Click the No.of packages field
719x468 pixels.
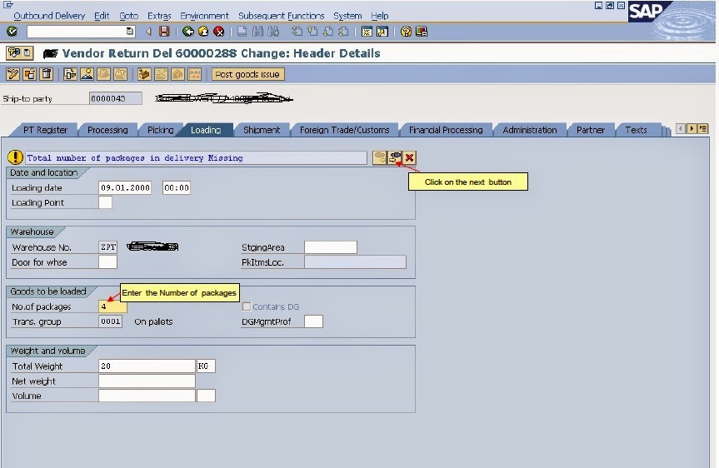point(112,306)
